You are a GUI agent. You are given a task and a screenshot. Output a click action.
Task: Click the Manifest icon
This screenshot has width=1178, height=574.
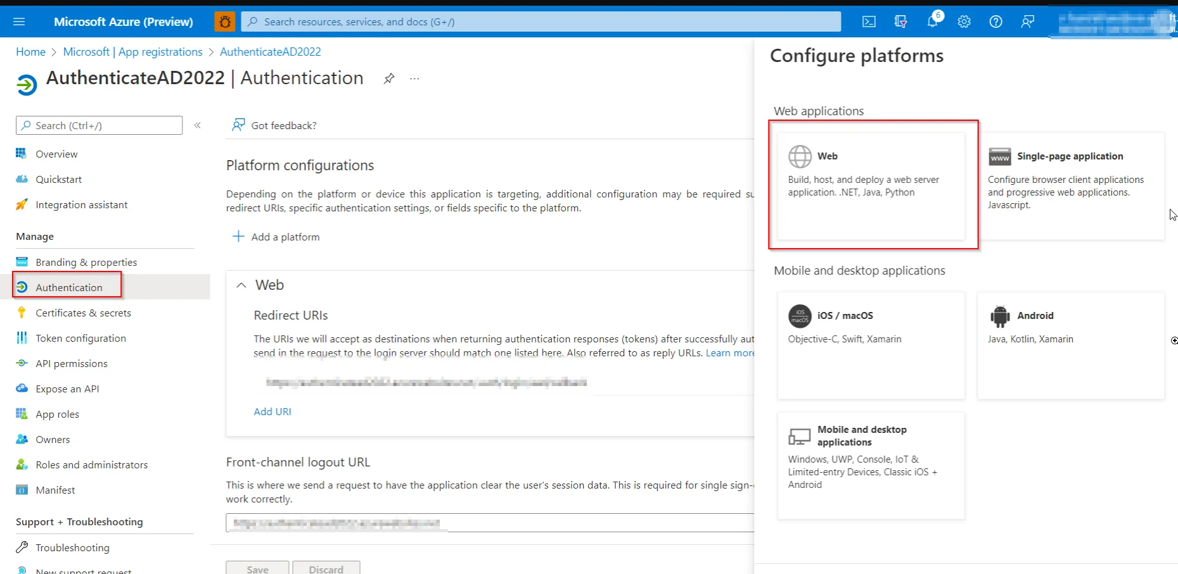pos(22,490)
